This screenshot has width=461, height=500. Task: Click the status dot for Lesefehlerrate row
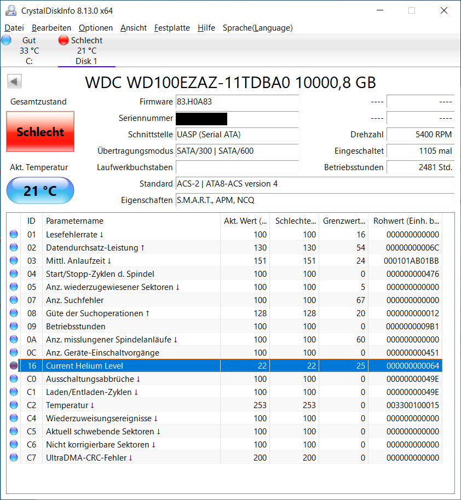point(14,234)
